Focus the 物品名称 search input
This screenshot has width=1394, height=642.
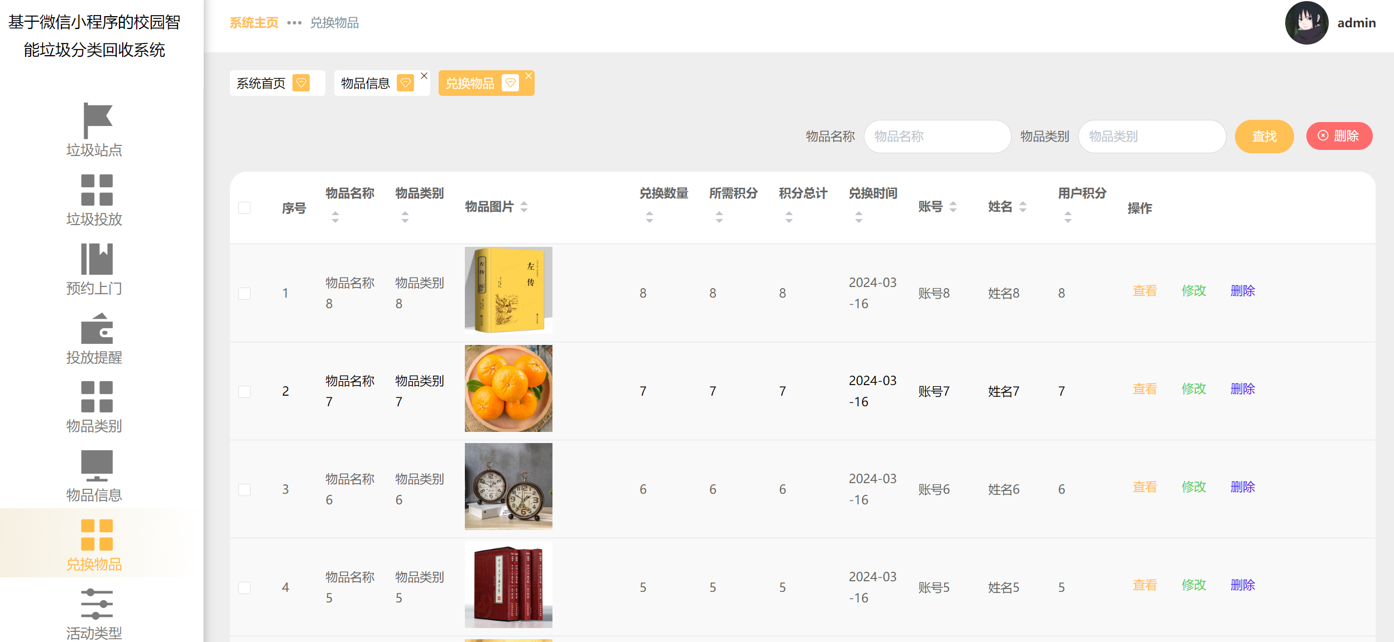(x=937, y=137)
